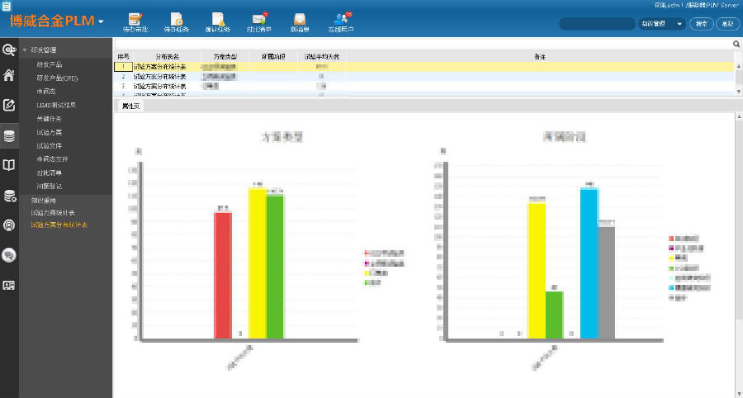
Task: Open the 待办任务 pending tasks icon
Action: pyautogui.click(x=176, y=21)
